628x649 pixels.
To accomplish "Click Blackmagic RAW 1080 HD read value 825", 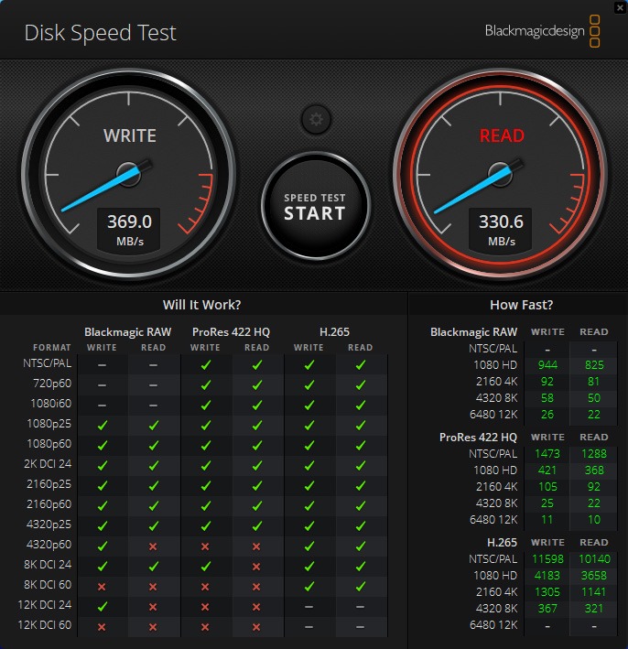I will pyautogui.click(x=594, y=365).
